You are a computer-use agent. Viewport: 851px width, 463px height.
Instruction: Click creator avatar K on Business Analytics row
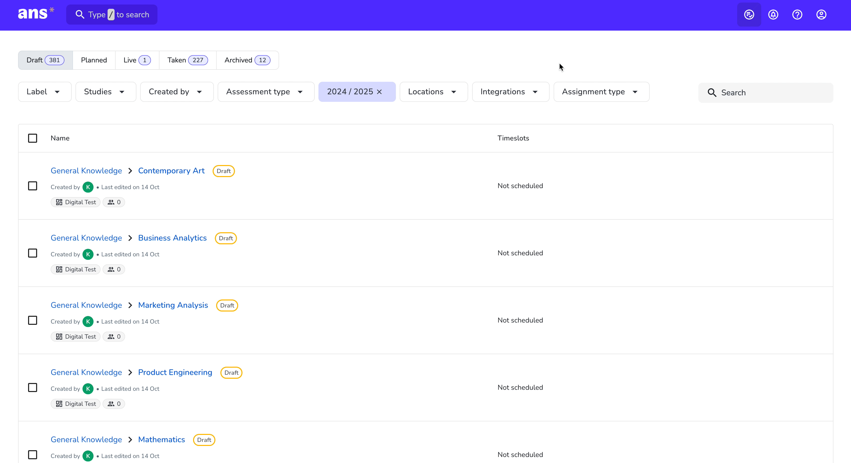coord(88,254)
